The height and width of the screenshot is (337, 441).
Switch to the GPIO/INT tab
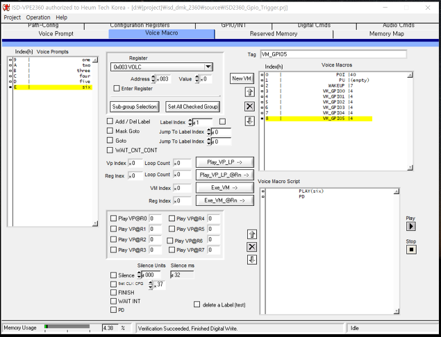[x=233, y=25]
